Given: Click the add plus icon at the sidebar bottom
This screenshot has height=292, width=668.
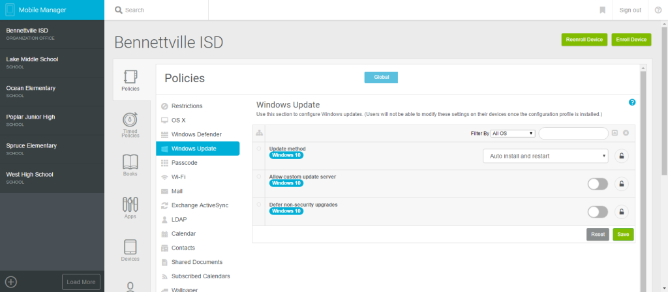Looking at the screenshot, I should [10, 282].
